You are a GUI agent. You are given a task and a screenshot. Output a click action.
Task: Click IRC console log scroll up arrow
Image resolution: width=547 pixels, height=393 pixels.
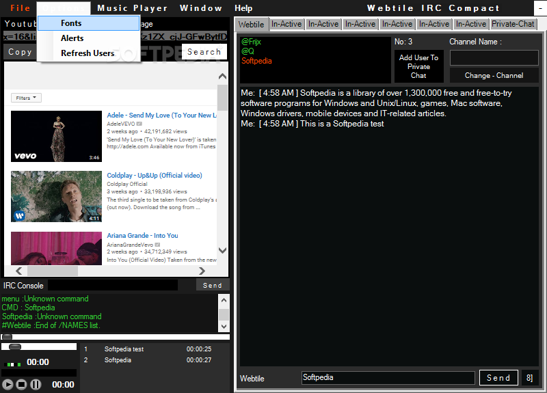point(224,300)
